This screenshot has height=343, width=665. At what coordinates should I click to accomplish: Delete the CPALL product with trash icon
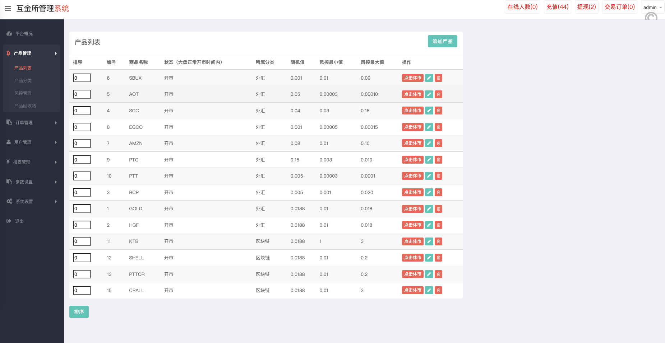tap(438, 290)
